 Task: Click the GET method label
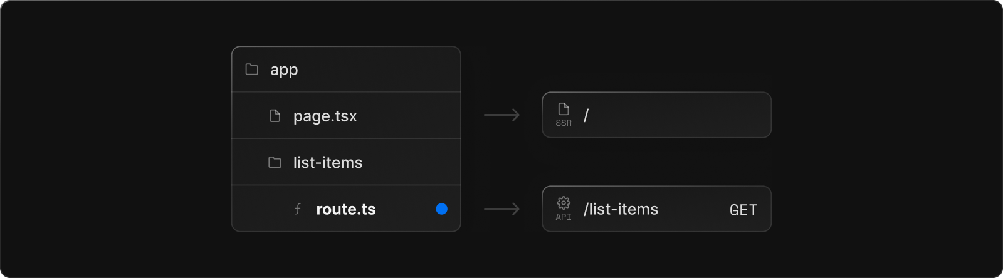(743, 210)
